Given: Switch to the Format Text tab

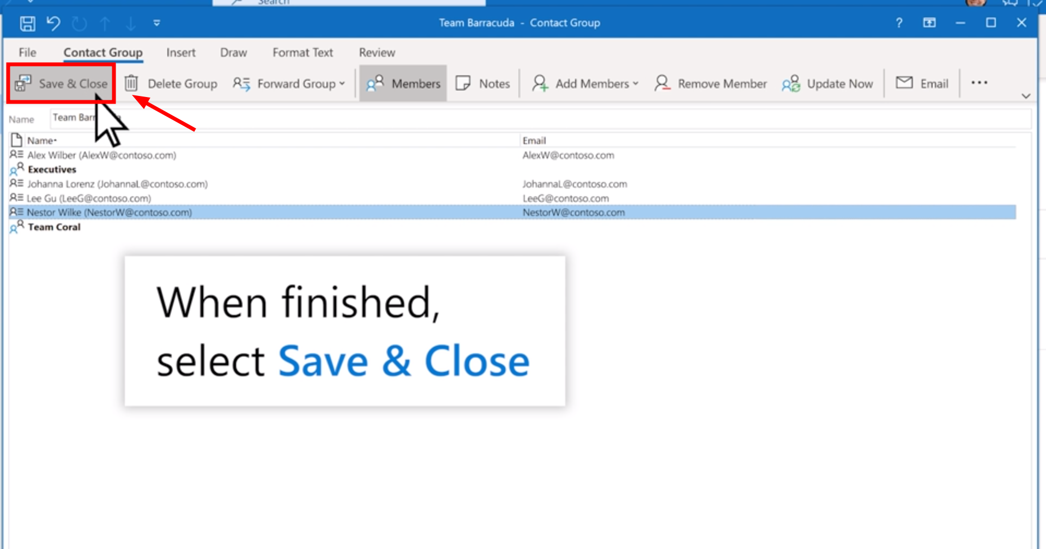Looking at the screenshot, I should (302, 52).
